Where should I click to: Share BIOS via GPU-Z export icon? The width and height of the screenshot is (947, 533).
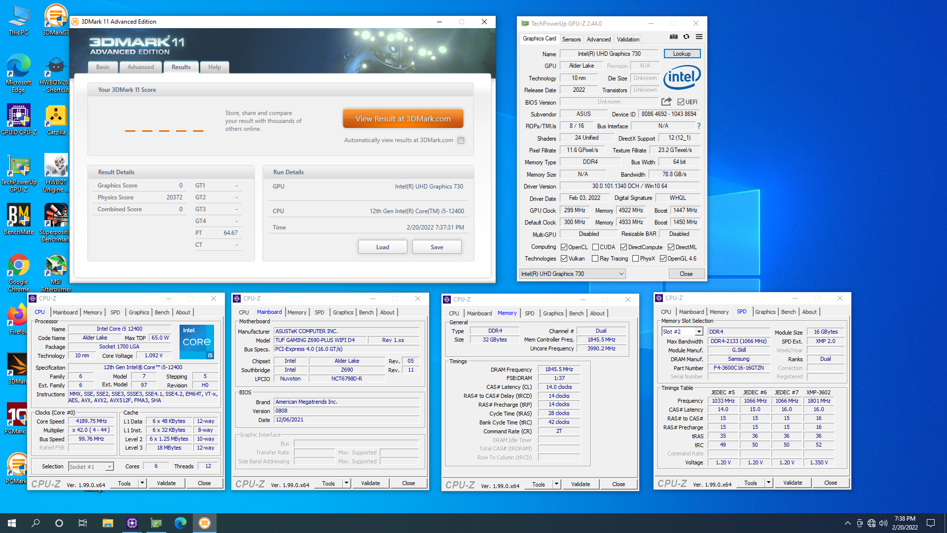point(666,102)
